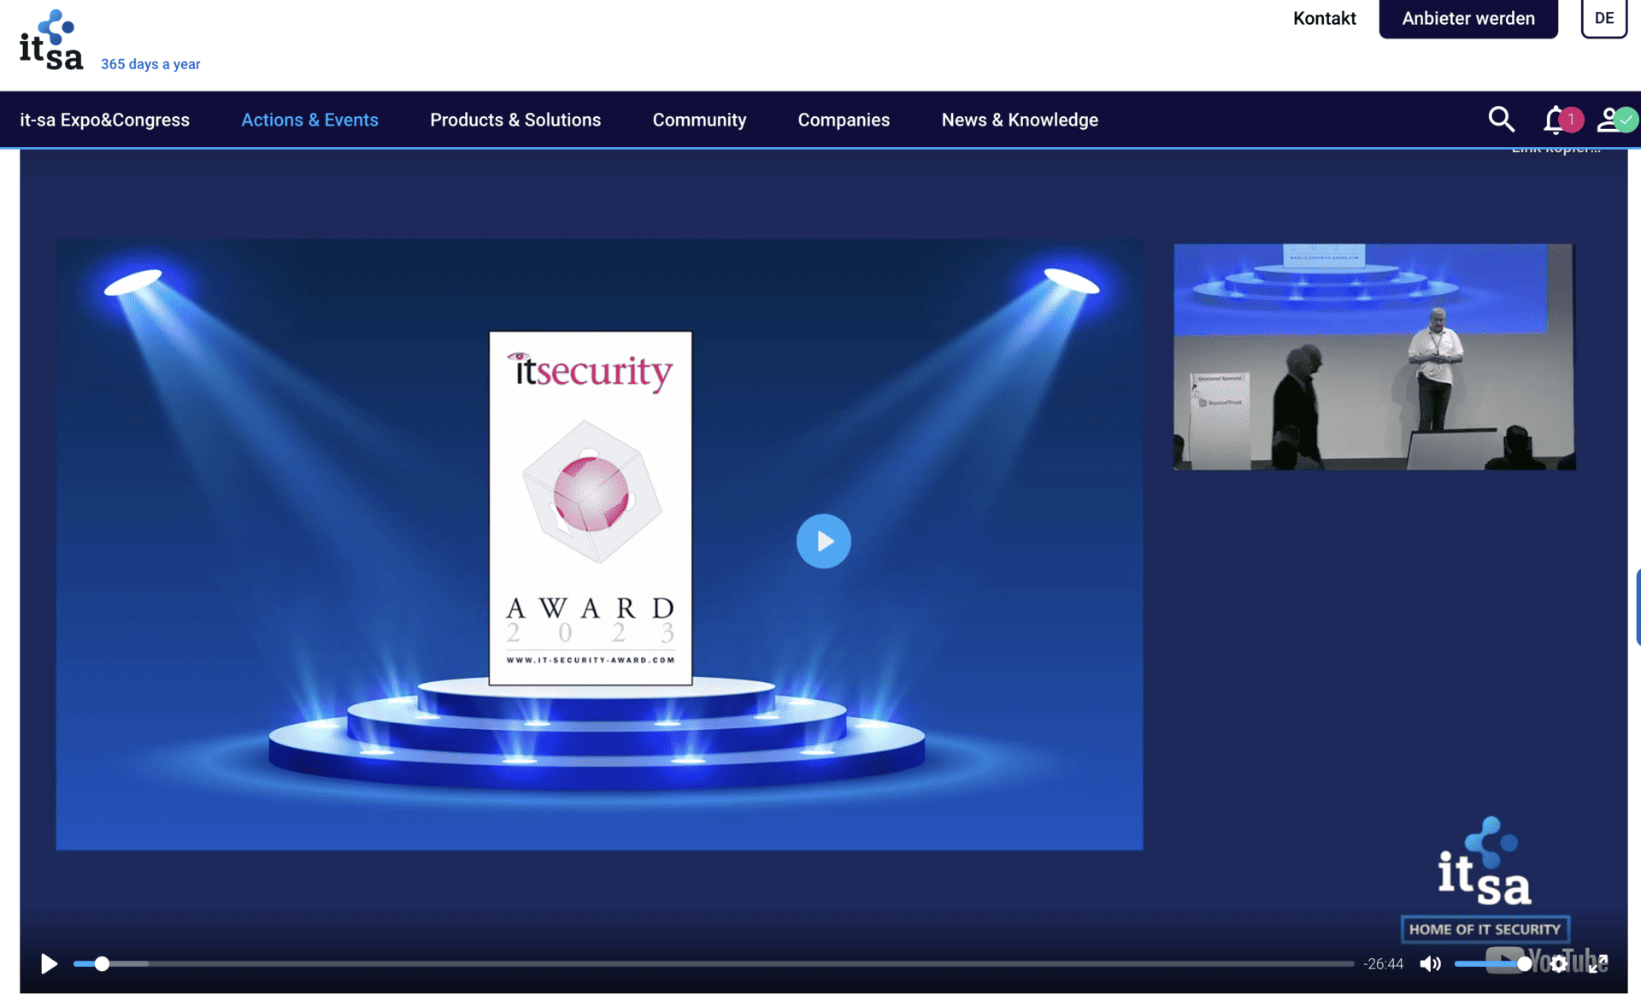This screenshot has width=1641, height=1006.
Task: Click the speaker preview thumbnail
Action: click(x=1373, y=356)
